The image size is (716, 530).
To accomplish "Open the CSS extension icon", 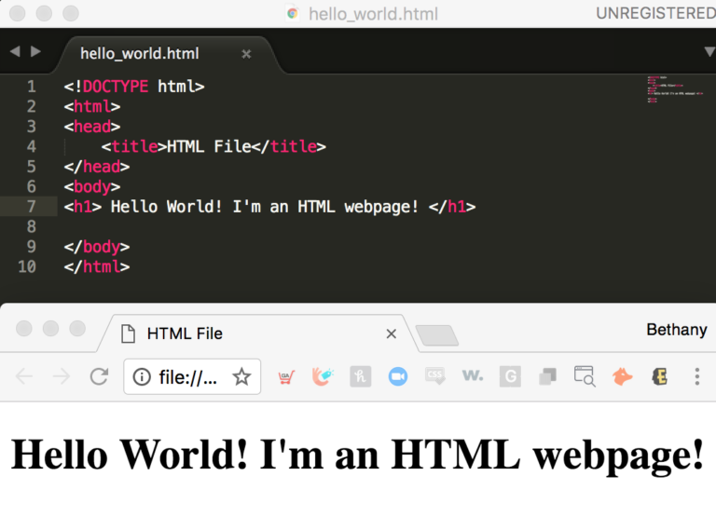I will [435, 376].
